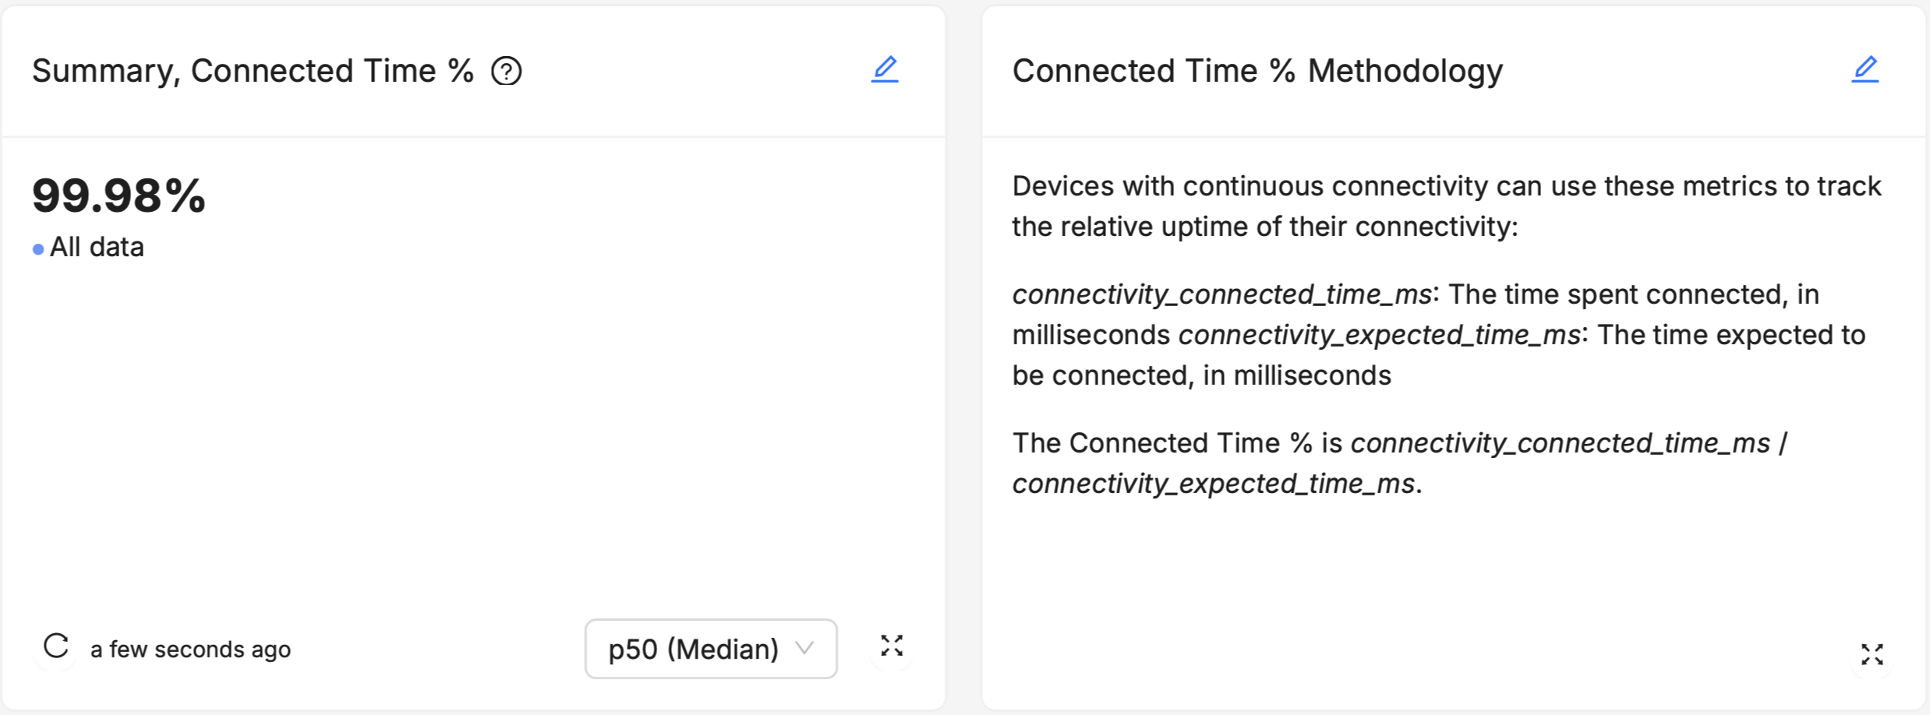Click the Connected Time % Methodology title
Image resolution: width=1930 pixels, height=715 pixels.
coord(1257,72)
